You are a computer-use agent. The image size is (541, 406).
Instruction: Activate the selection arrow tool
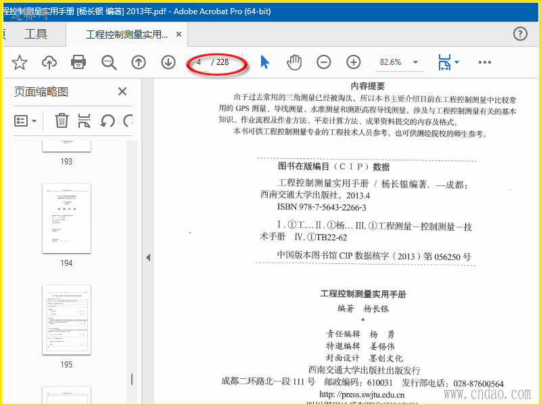[264, 62]
